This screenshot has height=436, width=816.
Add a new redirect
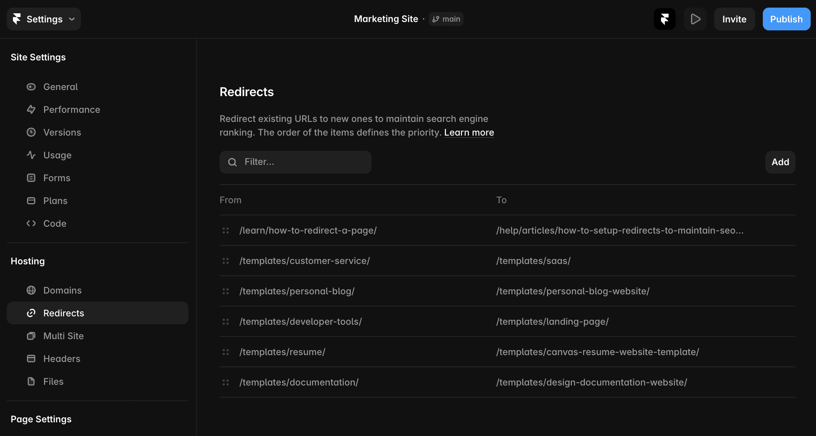coord(780,162)
